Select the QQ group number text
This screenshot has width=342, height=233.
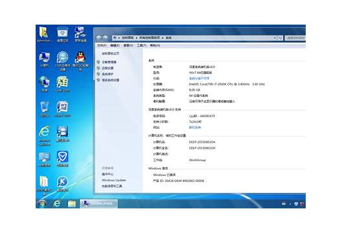[x=201, y=116]
